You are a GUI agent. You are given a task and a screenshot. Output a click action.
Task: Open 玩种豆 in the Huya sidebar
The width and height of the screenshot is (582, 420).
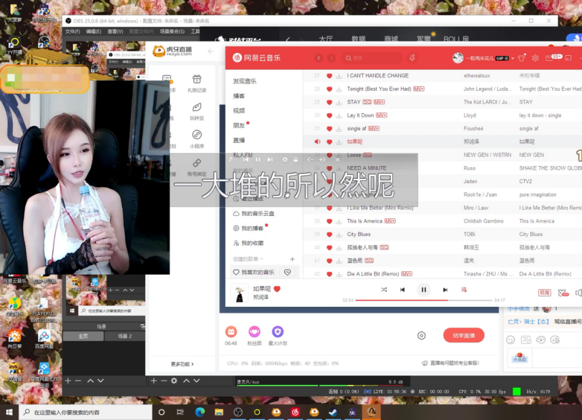[x=197, y=111]
